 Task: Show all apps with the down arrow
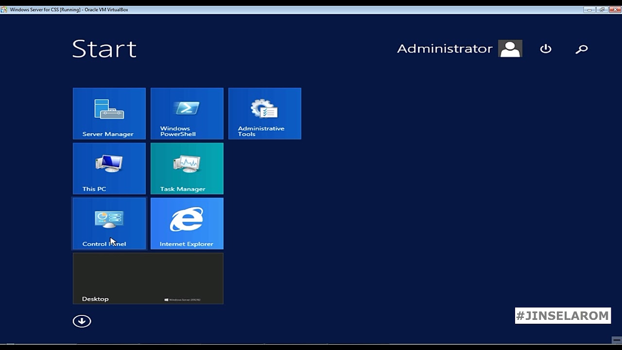coord(82,321)
